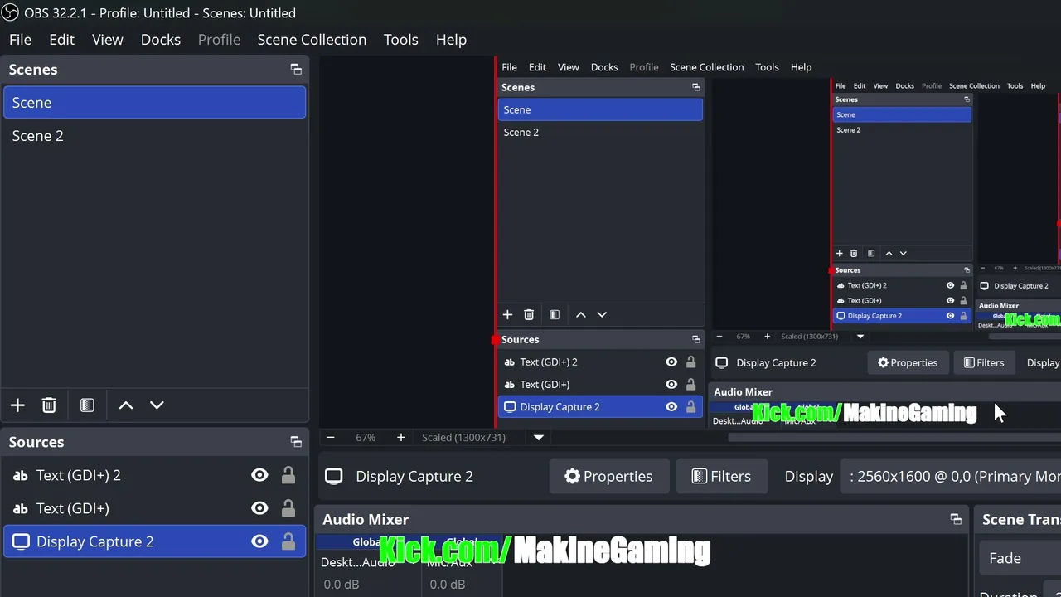This screenshot has height=597, width=1061.
Task: Undock the Sources panel with its float icon
Action: pyautogui.click(x=296, y=442)
